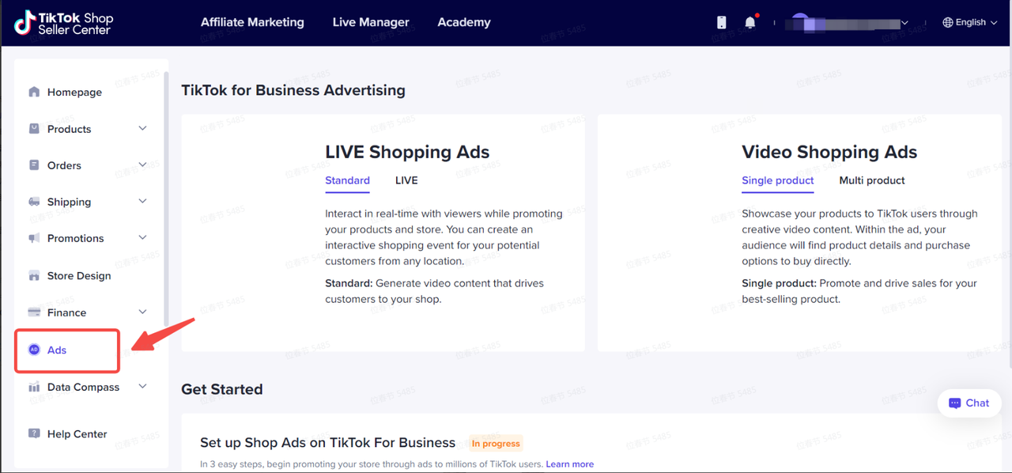Expand the Shipping menu chevron
The width and height of the screenshot is (1012, 473).
point(142,201)
